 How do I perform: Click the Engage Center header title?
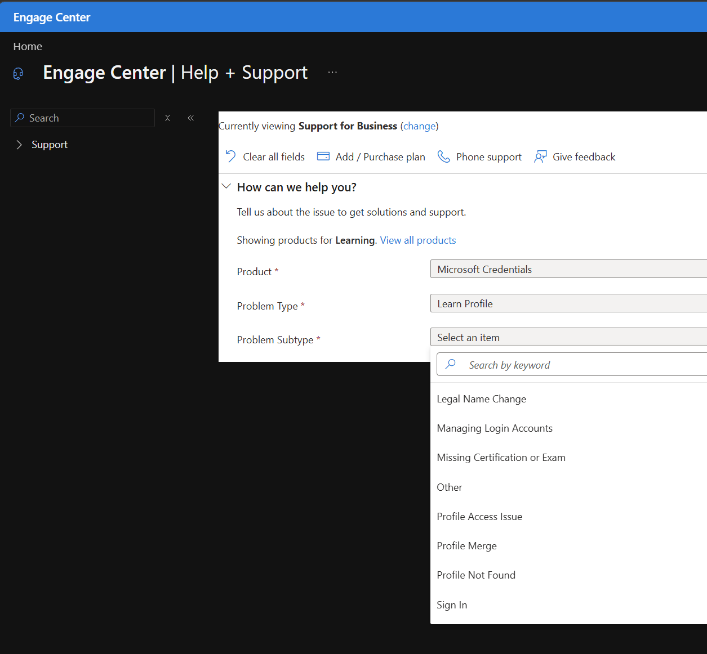point(52,17)
